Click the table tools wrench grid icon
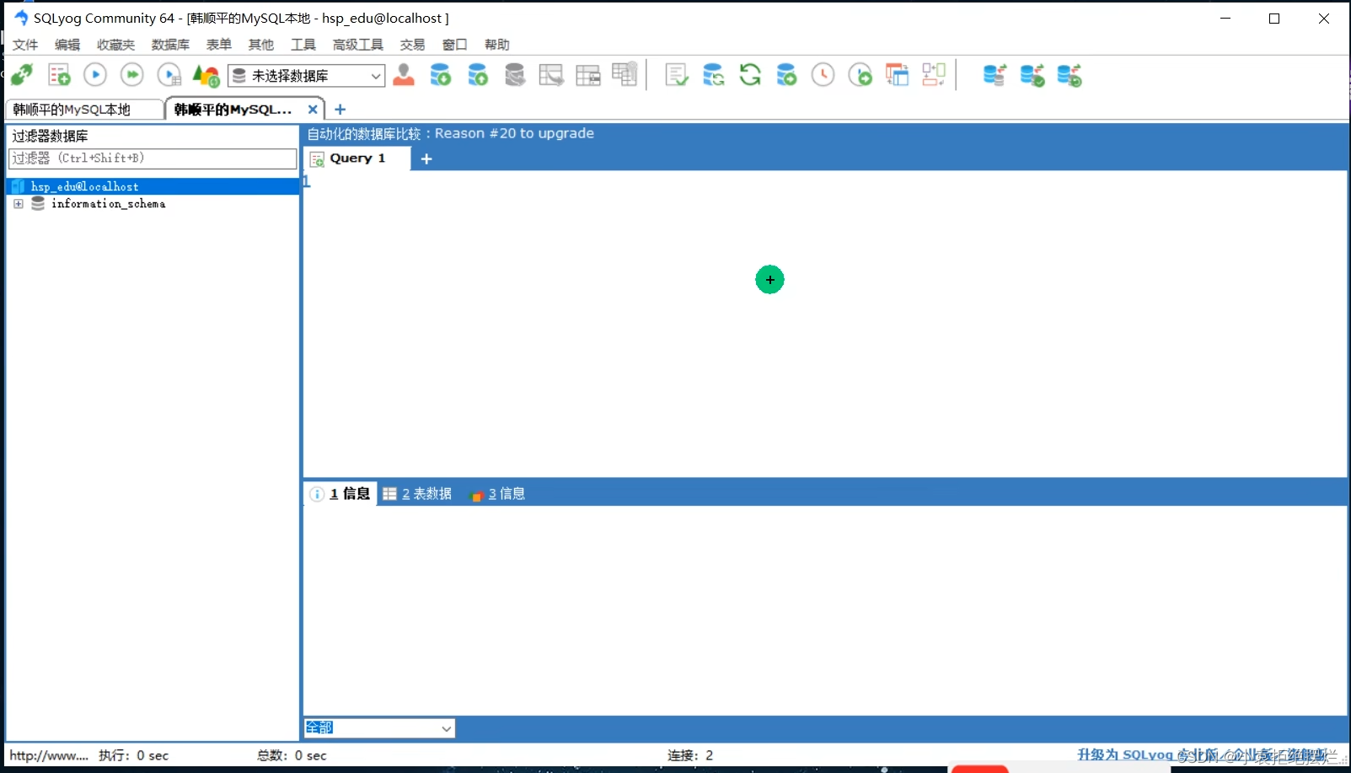The height and width of the screenshot is (773, 1351). click(x=625, y=74)
